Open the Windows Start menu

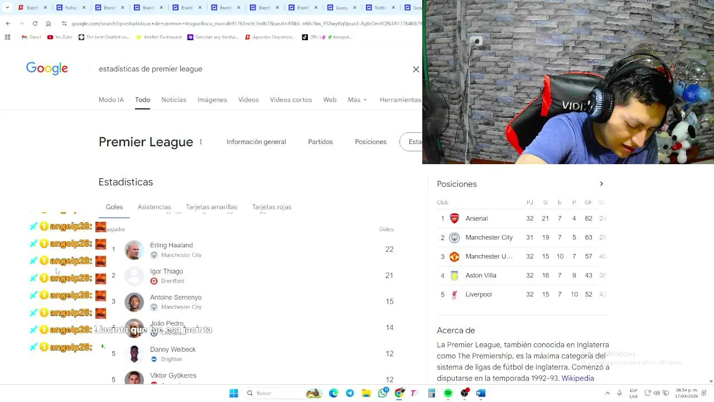coord(234,393)
